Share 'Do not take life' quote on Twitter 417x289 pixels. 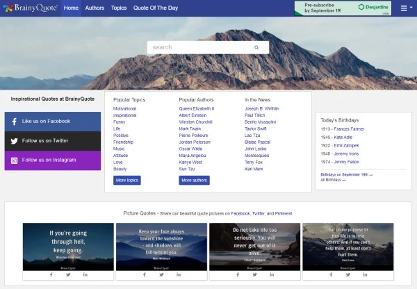(x=255, y=274)
